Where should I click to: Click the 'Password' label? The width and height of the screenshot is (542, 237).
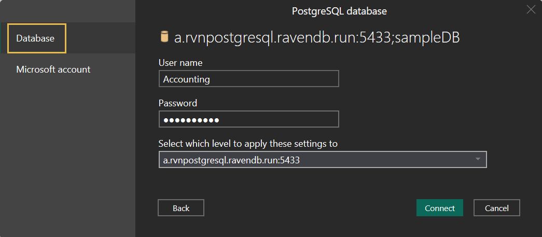pos(178,103)
